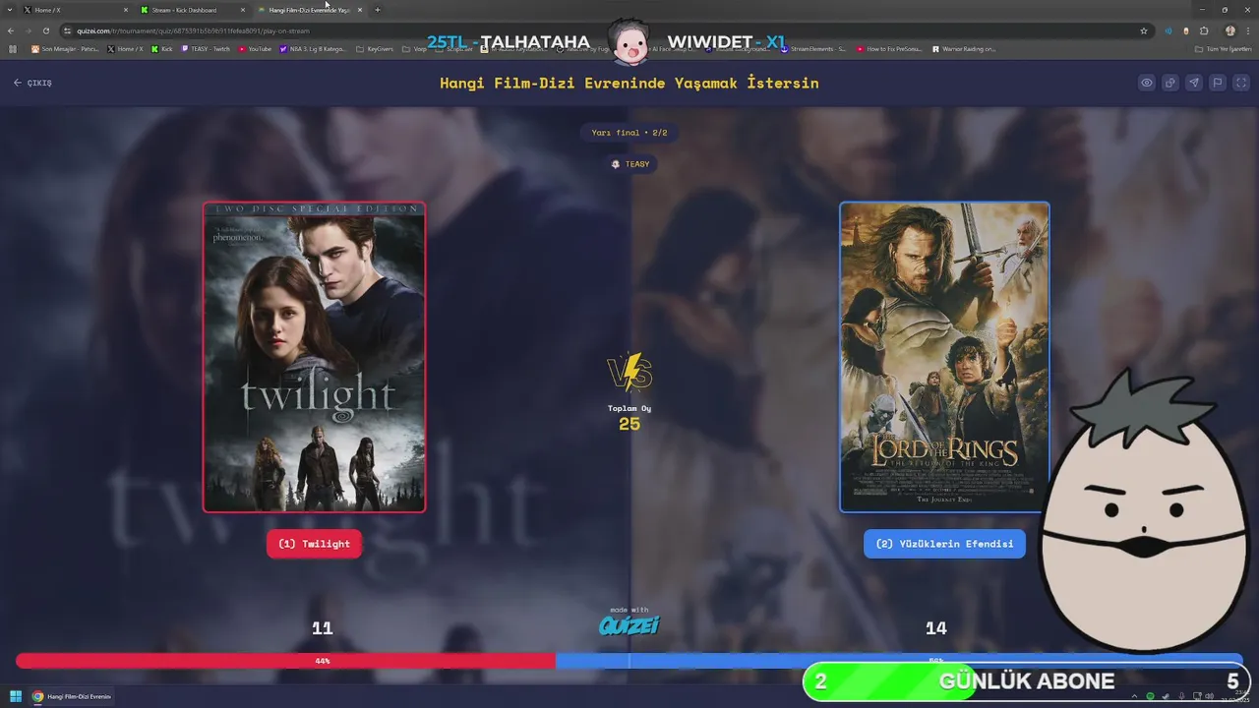Open TEASY - Twitch bookmark

tap(206, 48)
